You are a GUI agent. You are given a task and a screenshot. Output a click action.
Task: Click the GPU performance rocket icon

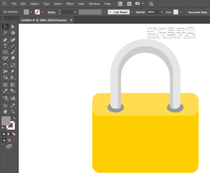pos(151,4)
